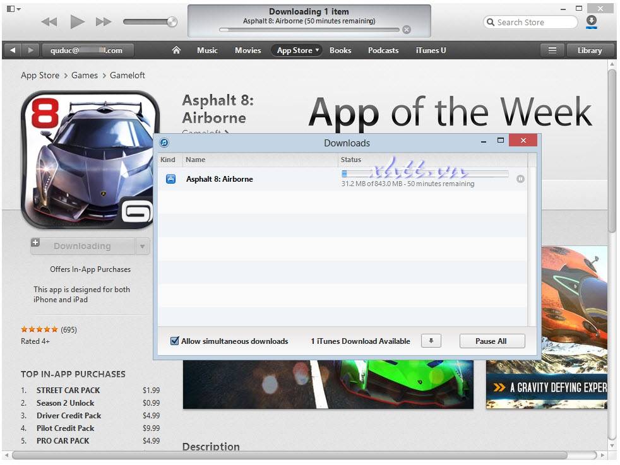
Task: Expand the App Store dropdown tab
Action: 297,50
